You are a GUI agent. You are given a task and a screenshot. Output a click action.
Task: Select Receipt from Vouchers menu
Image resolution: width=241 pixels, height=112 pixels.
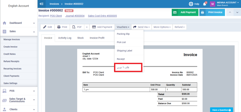[129, 59]
